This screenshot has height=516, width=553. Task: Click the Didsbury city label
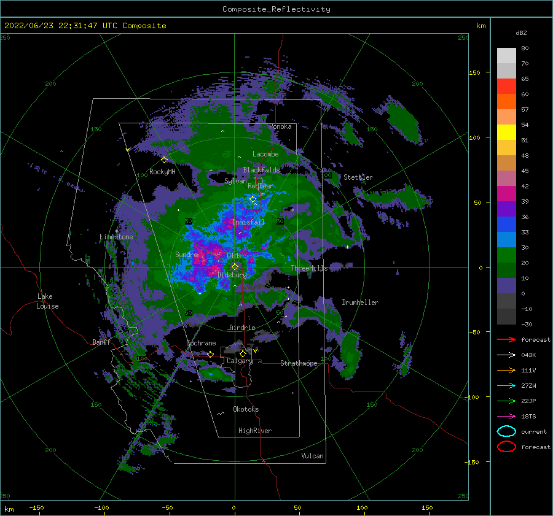coord(232,275)
